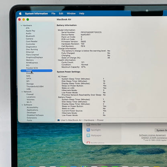Select Card Reader in the sidebar
The image size is (167, 167).
tap(32, 41)
